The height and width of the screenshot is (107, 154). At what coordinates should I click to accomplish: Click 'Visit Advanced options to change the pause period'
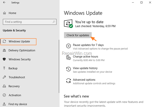click(100, 49)
